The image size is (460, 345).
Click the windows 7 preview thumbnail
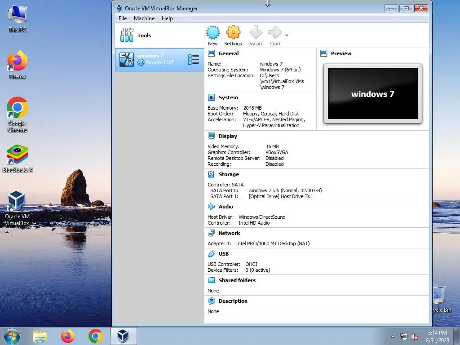372,94
